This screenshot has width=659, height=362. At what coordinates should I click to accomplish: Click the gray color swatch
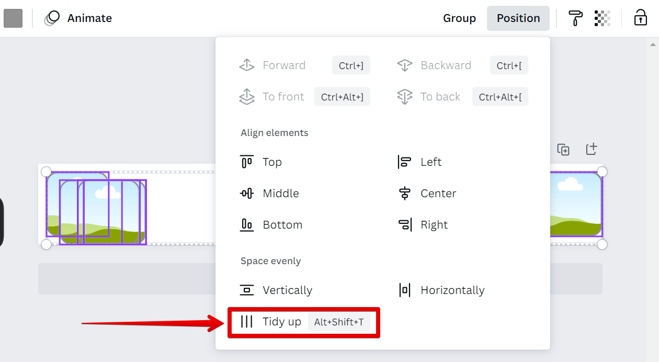coord(13,18)
